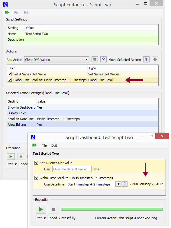Click the gray move action down arrow
Screen dimensions: 171x228
coord(155,59)
